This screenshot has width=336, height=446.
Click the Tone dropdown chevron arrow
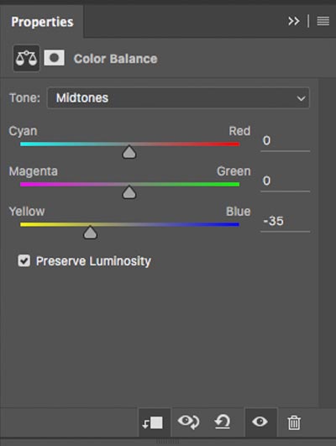tap(301, 98)
